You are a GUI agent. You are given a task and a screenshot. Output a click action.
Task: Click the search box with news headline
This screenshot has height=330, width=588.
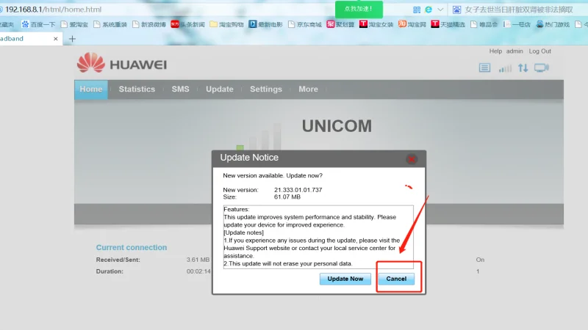(519, 10)
